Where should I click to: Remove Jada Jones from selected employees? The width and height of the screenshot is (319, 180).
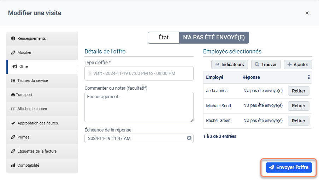pos(299,91)
